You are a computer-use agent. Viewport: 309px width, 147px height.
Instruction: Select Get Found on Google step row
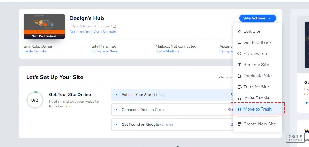pyautogui.click(x=172, y=124)
